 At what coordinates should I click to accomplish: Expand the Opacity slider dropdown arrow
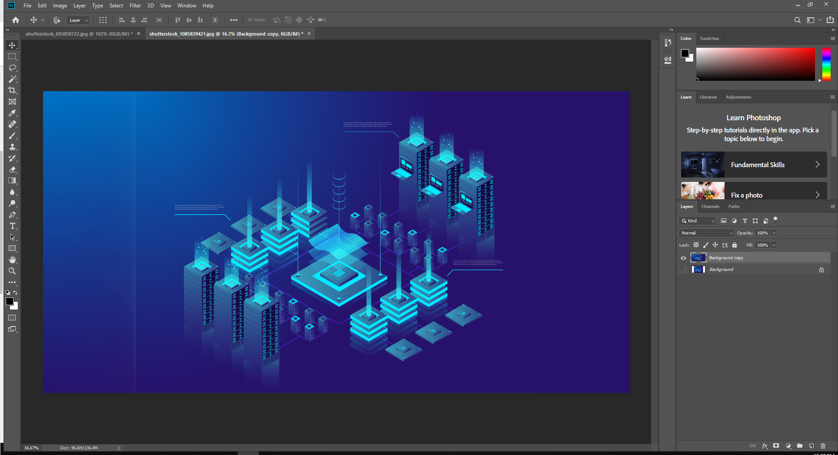click(774, 233)
